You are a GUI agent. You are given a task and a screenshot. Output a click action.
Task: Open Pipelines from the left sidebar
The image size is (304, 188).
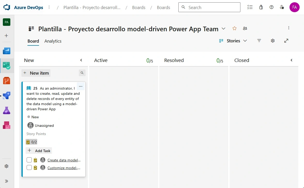[x=6, y=96]
